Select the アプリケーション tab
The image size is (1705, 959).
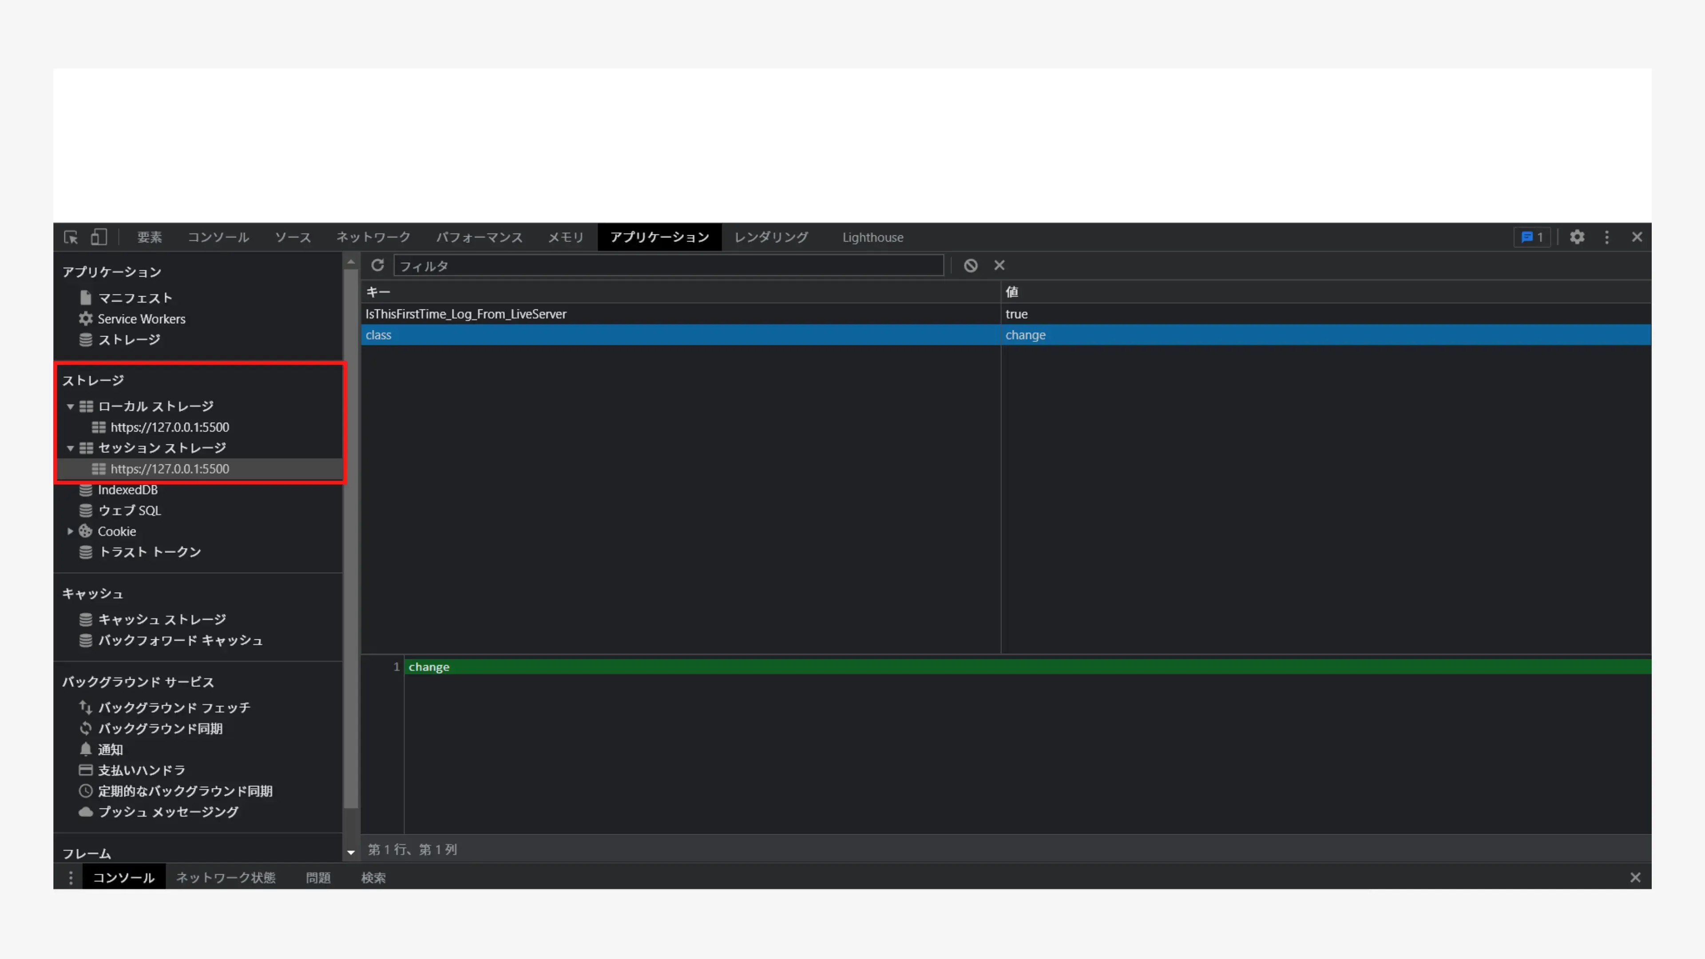click(659, 237)
